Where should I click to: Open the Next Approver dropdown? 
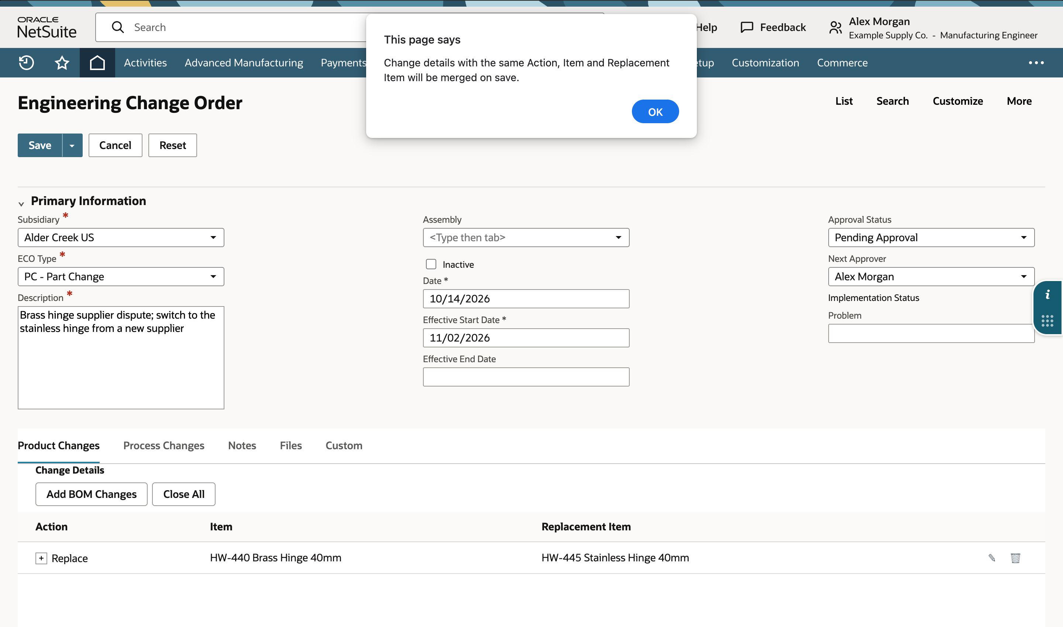(x=931, y=276)
